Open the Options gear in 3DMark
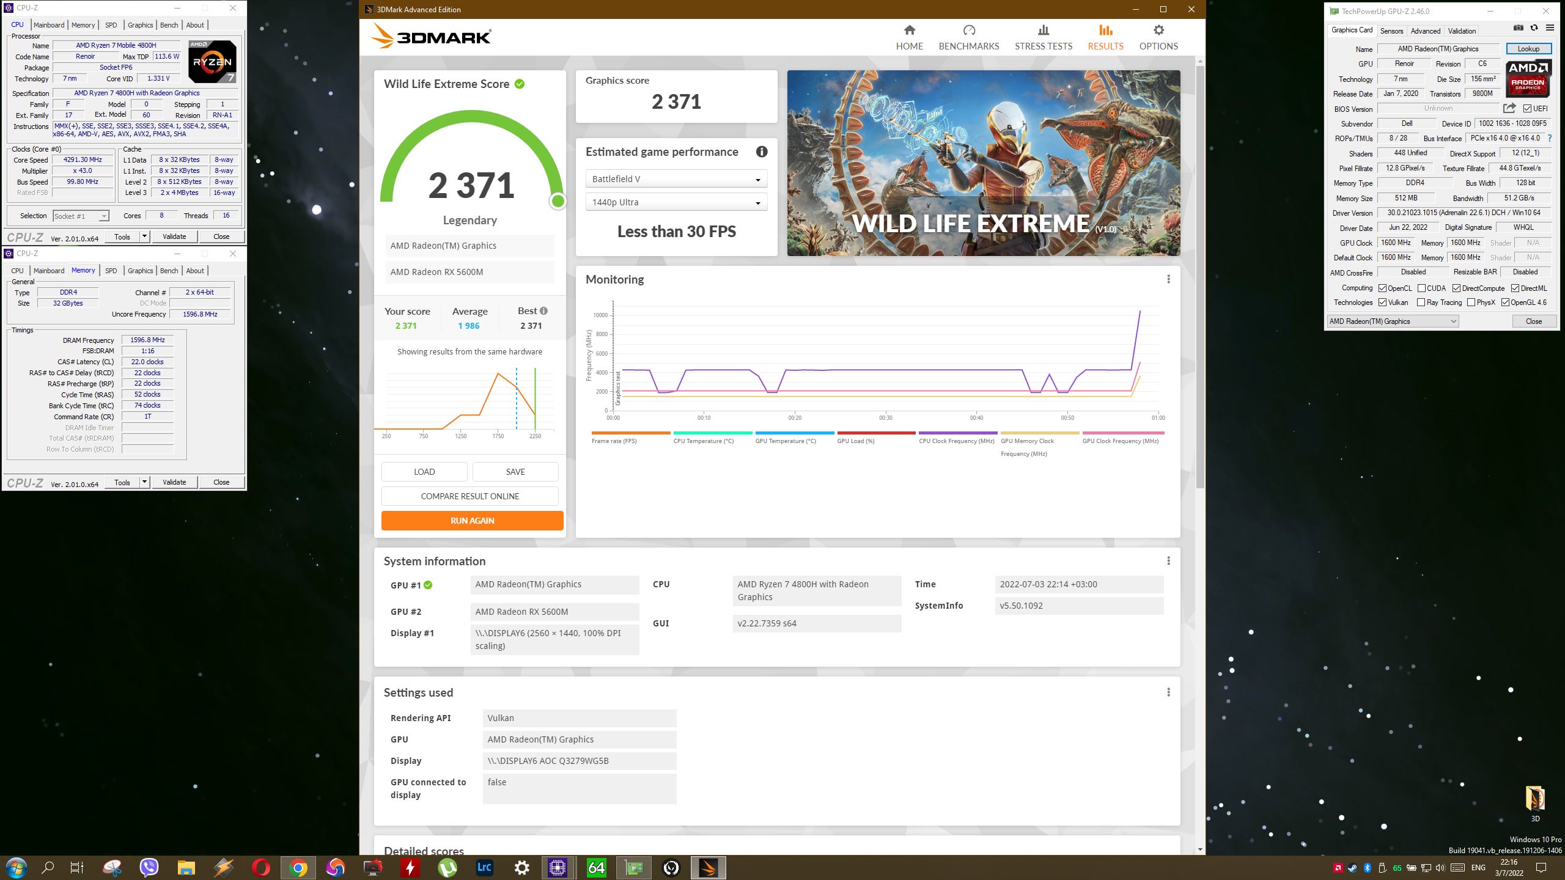The width and height of the screenshot is (1565, 880). (x=1158, y=30)
